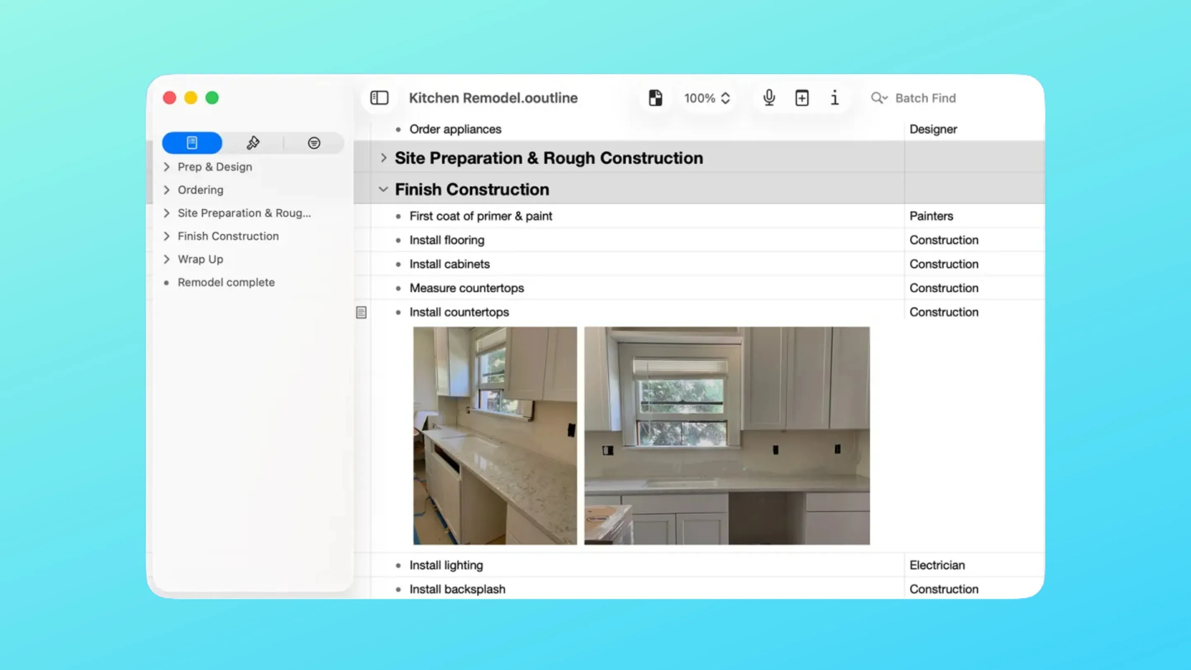Toggle the sidebar visibility button
1191x670 pixels.
(379, 98)
